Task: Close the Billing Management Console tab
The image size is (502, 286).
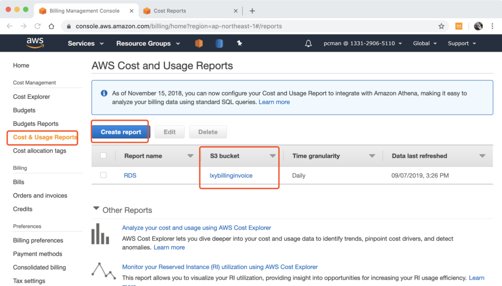Action: click(x=131, y=11)
